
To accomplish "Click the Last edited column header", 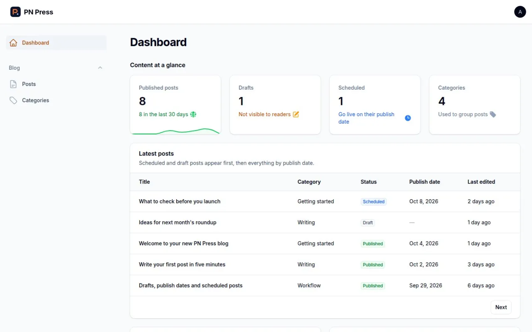I will pos(481,182).
